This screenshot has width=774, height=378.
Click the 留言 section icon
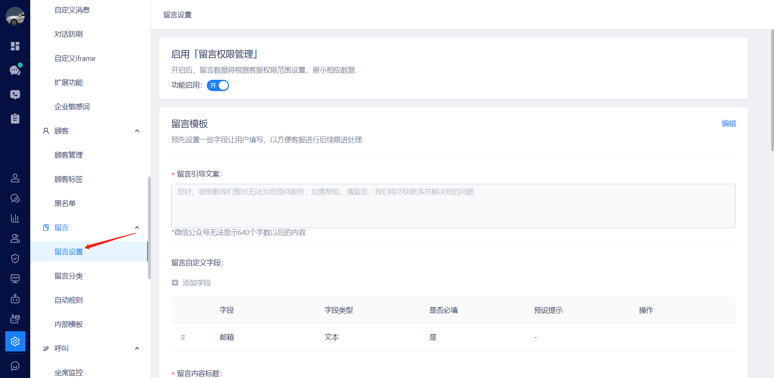click(46, 228)
